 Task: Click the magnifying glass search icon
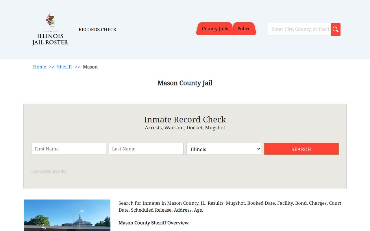coord(336,29)
